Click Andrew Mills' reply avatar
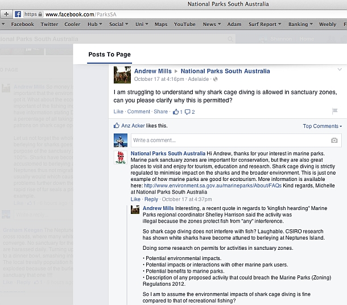This screenshot has width=347, height=305. tap(135, 209)
